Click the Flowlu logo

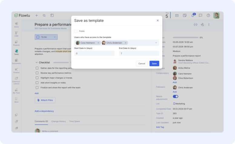(x=22, y=15)
